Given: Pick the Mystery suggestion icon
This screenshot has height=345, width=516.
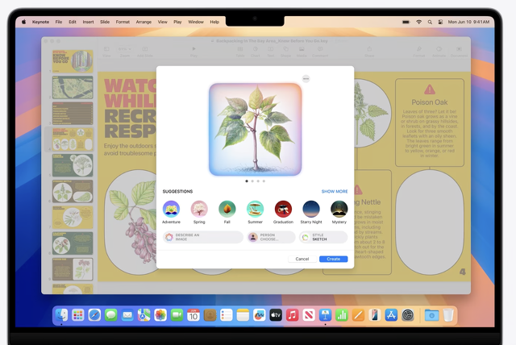Looking at the screenshot, I should (x=339, y=210).
